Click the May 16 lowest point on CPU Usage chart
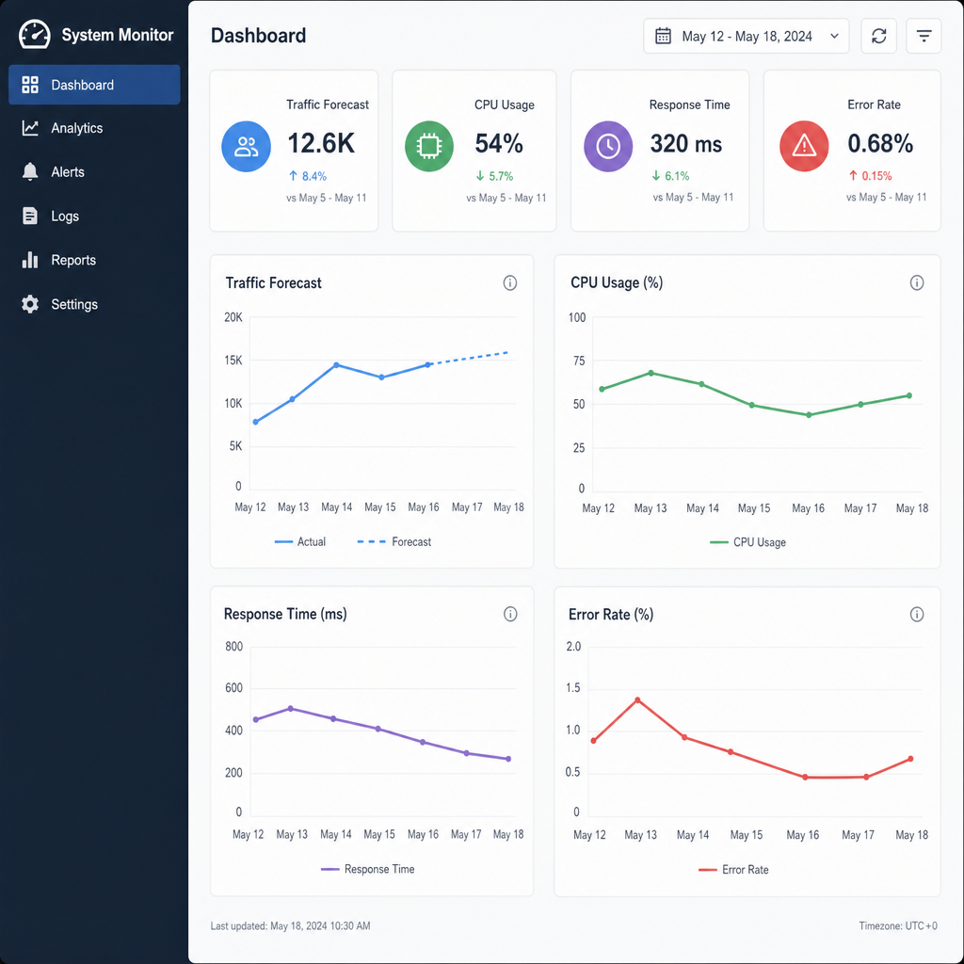The height and width of the screenshot is (964, 964). coord(809,415)
